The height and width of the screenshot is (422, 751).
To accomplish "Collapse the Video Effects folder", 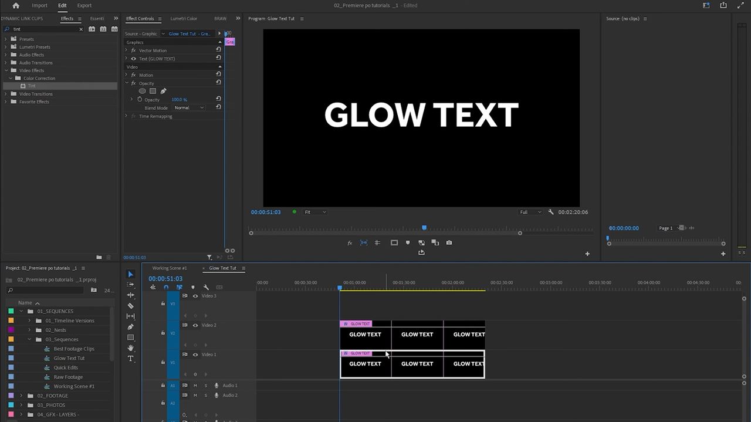I will pos(6,70).
